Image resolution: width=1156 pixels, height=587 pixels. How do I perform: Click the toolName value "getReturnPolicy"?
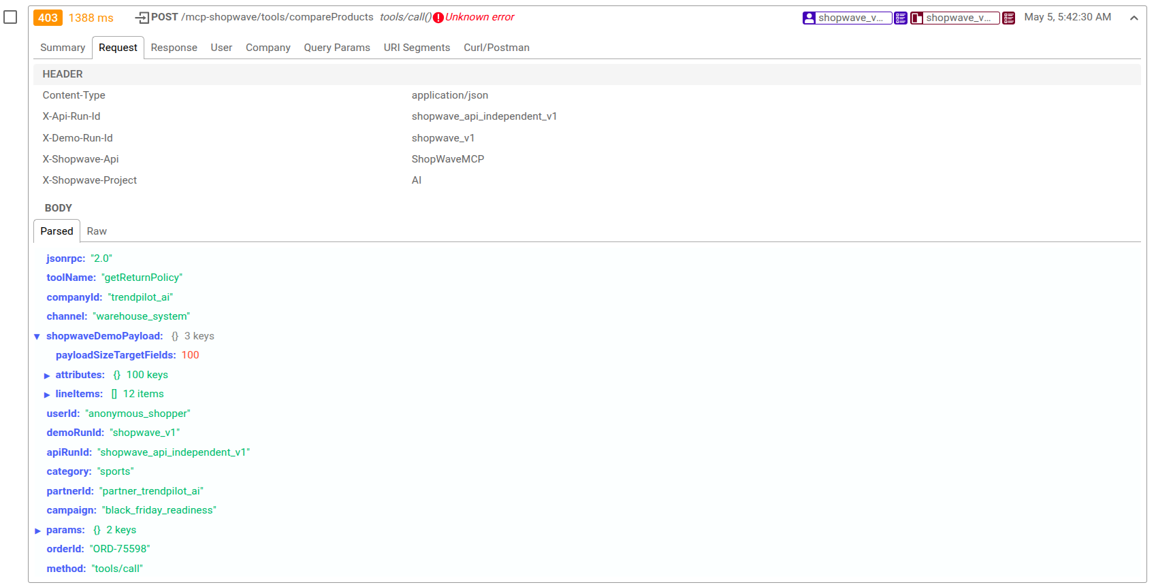pyautogui.click(x=142, y=278)
